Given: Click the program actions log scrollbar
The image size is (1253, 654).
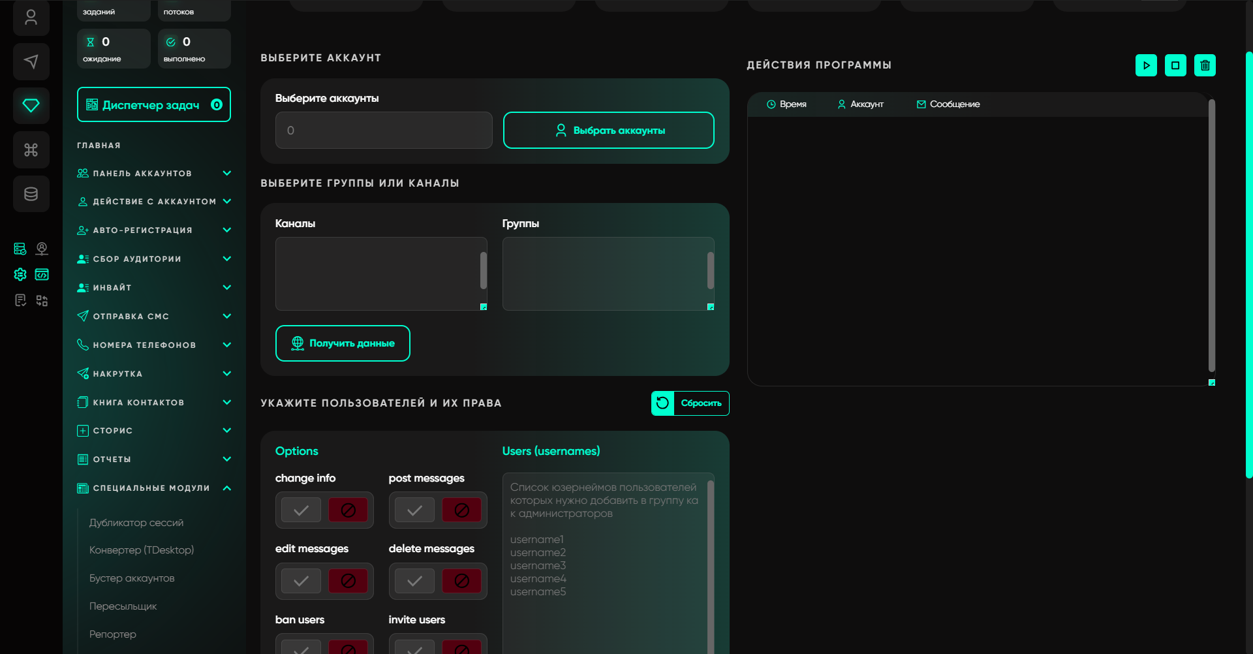Looking at the screenshot, I should [1211, 235].
